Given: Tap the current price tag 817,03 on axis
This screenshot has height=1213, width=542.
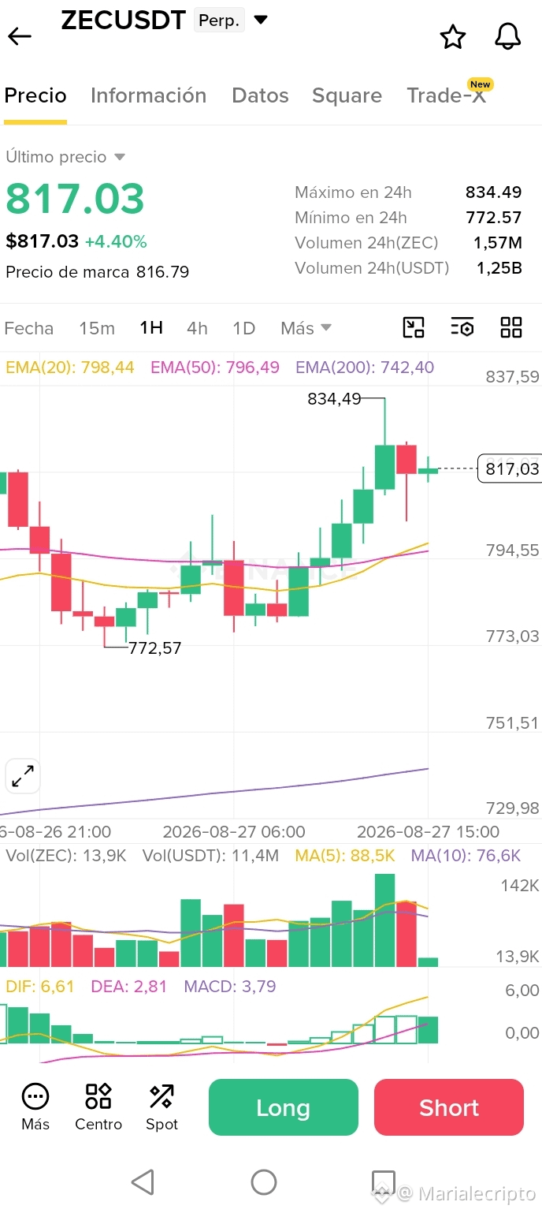Looking at the screenshot, I should pos(509,469).
